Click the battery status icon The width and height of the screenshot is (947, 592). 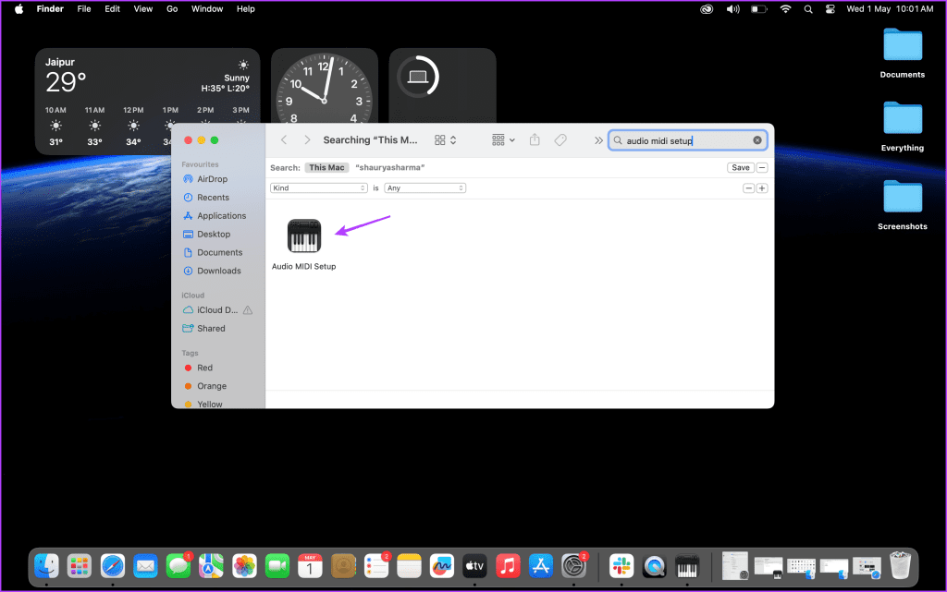coord(758,9)
